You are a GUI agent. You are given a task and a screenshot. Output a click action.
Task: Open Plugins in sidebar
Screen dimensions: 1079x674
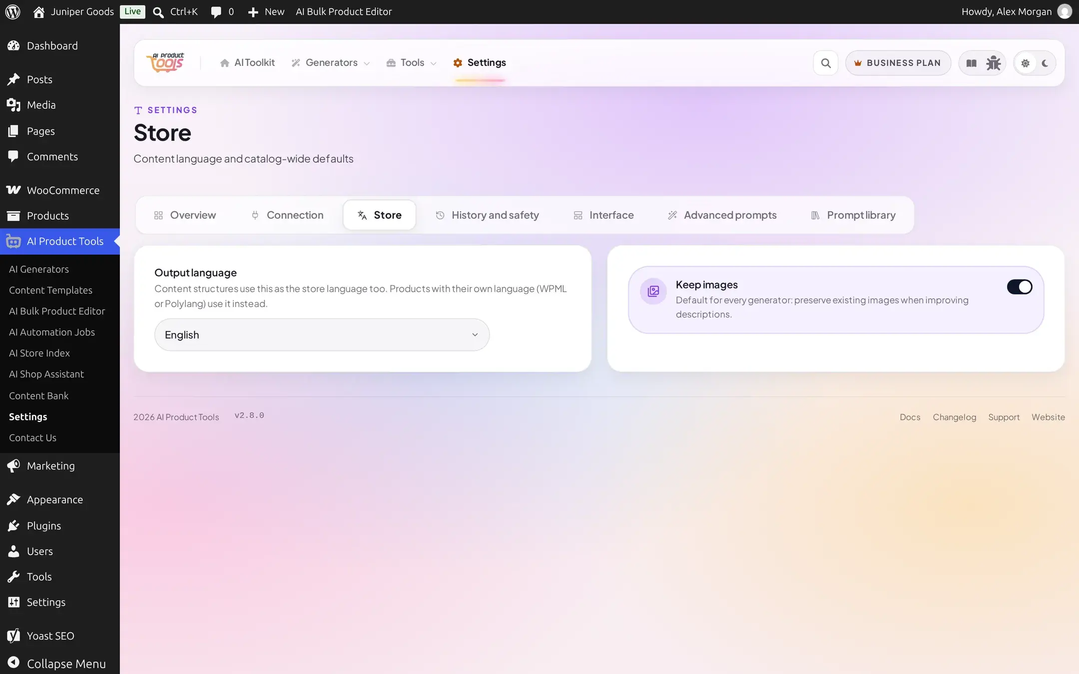60,525
